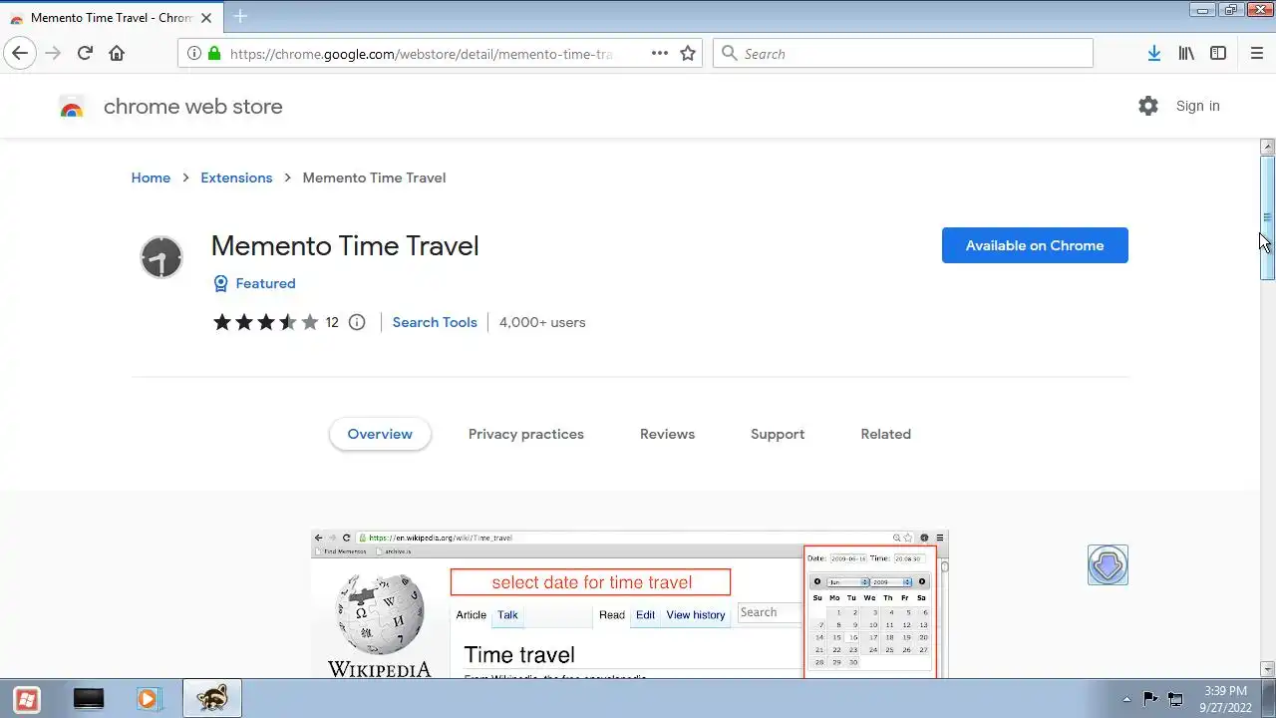The height and width of the screenshot is (718, 1276).
Task: Open the Search Tools category link
Action: click(x=435, y=322)
